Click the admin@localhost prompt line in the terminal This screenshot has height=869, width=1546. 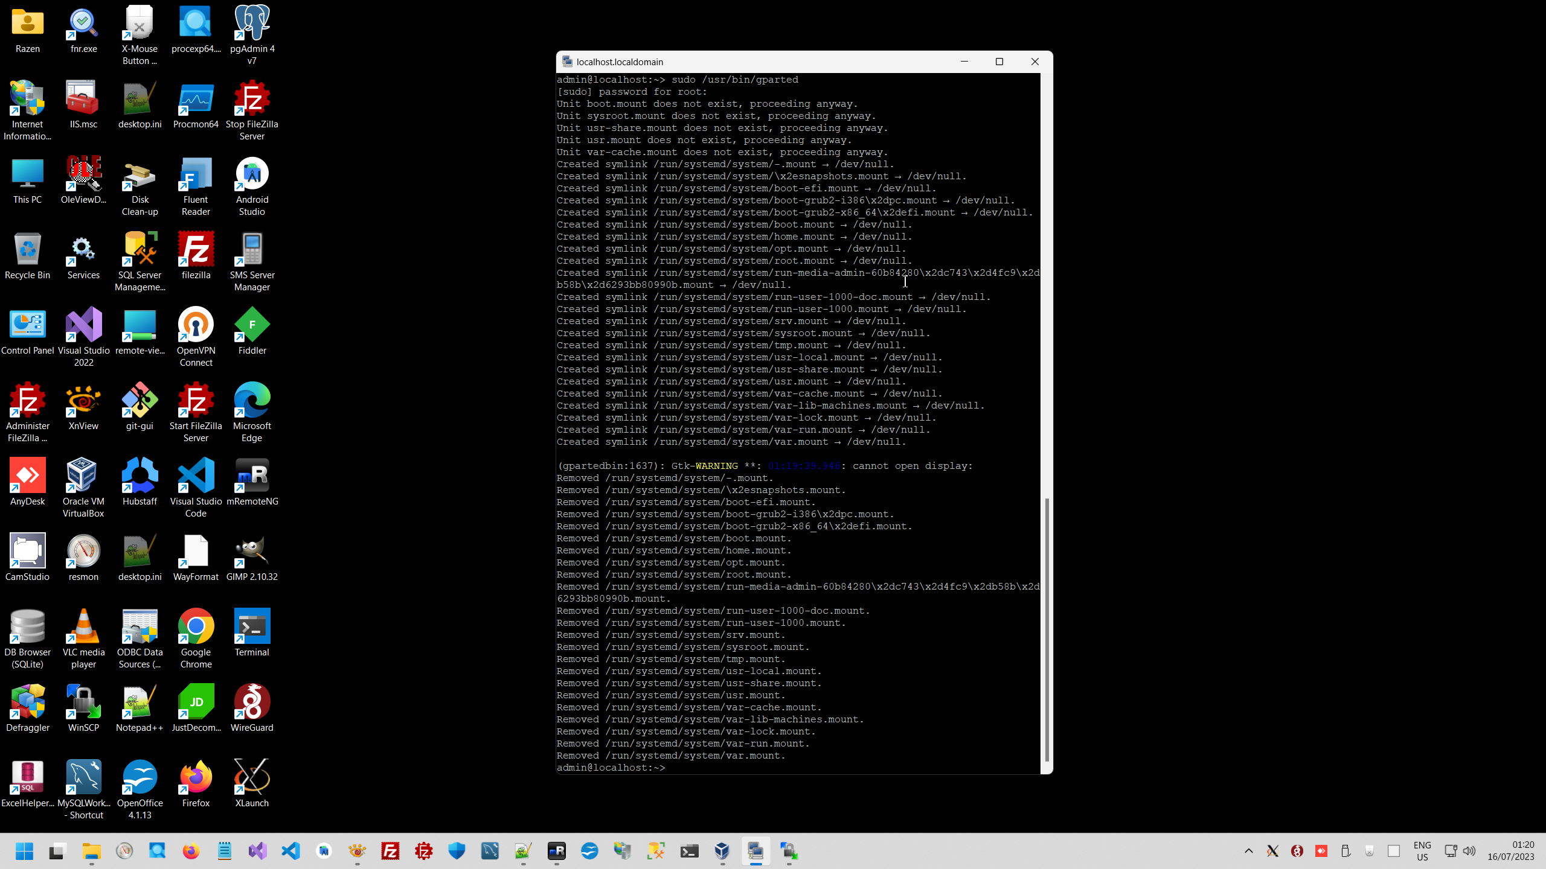coord(611,768)
